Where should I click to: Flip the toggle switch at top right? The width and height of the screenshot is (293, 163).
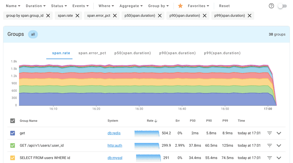282,6
